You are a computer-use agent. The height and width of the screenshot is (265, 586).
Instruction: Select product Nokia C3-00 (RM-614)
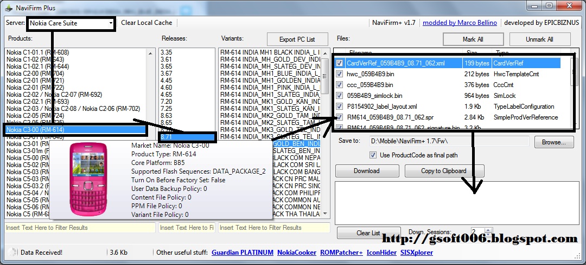pyautogui.click(x=77, y=130)
